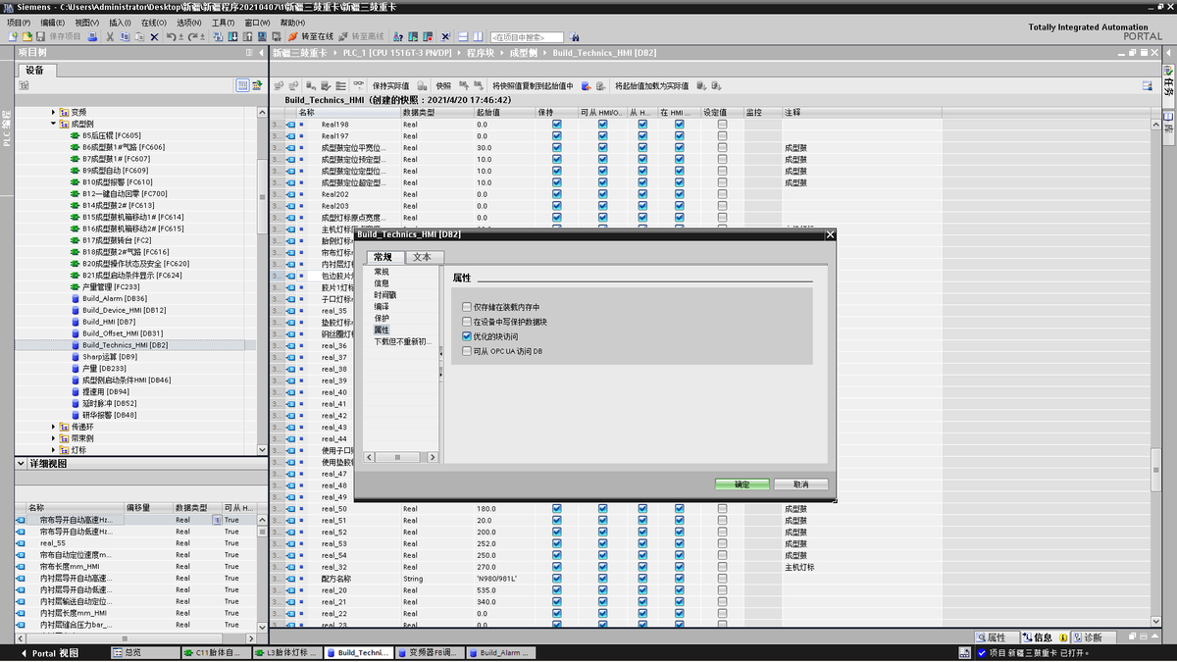Click the 转至在线 go online icon
This screenshot has width=1177, height=662.
click(292, 36)
